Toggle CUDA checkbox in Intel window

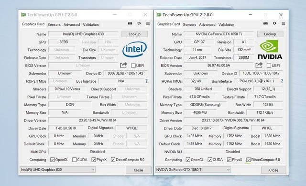click(75, 160)
